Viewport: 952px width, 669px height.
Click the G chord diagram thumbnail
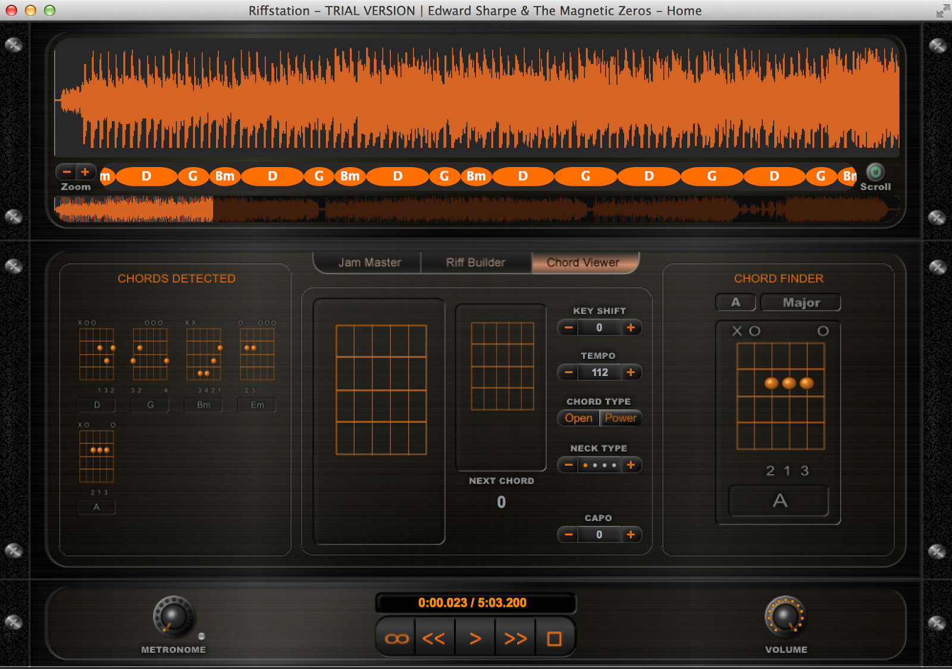[150, 355]
